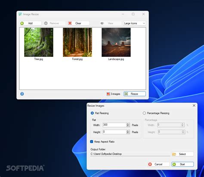The height and width of the screenshot is (177, 204).
Task: Click the grayed Remove button
Action: point(54,23)
